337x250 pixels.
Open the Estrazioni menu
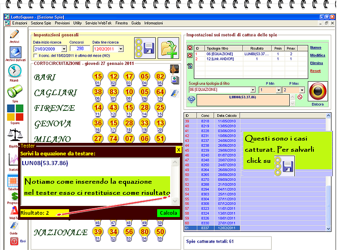[x=20, y=23]
